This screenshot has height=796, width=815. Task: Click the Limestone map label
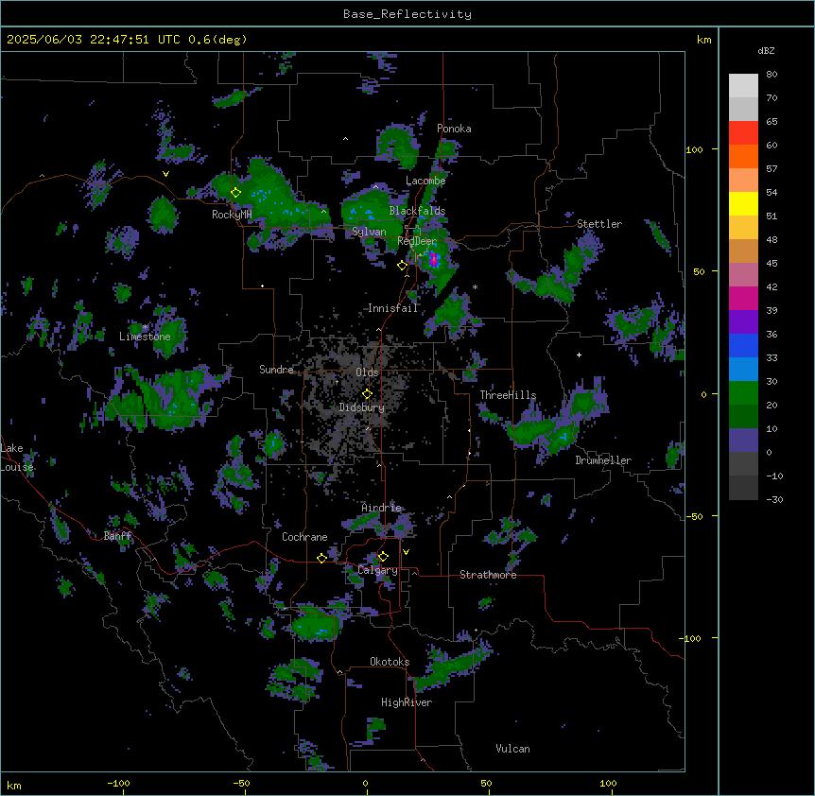point(145,337)
